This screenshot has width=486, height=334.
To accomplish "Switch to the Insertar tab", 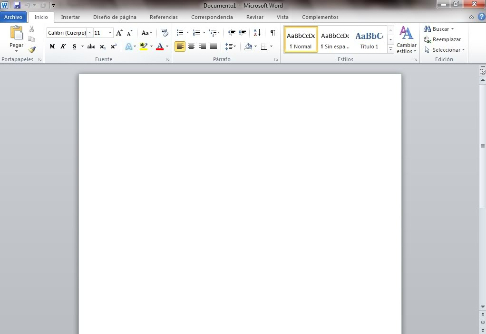I will pyautogui.click(x=70, y=18).
